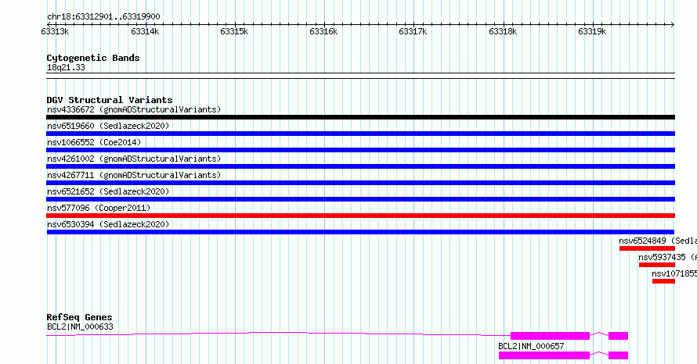Image resolution: width=697 pixels, height=364 pixels.
Task: Click the DGV Structural Variants track title
Action: pos(110,100)
